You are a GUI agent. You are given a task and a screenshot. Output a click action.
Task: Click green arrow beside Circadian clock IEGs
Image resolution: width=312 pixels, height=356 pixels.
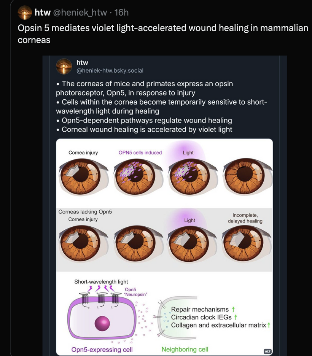236,317
